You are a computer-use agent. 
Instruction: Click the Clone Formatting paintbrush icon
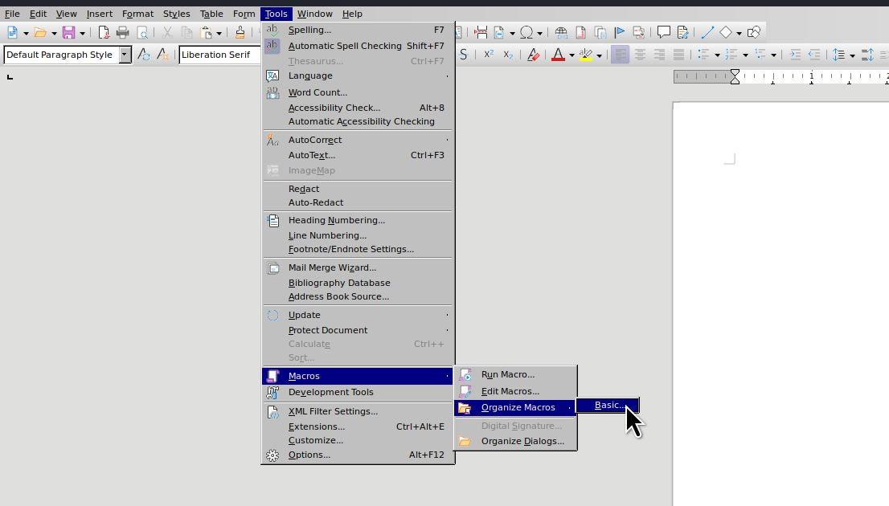(240, 32)
